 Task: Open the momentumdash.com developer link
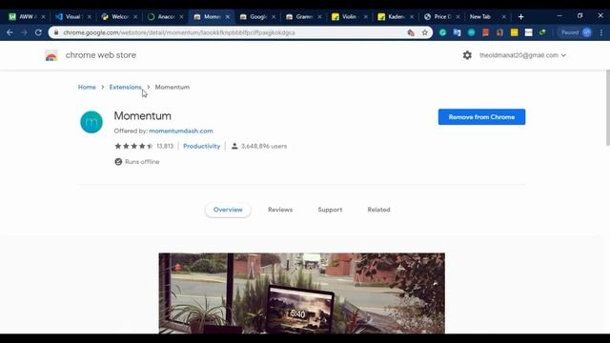[181, 131]
